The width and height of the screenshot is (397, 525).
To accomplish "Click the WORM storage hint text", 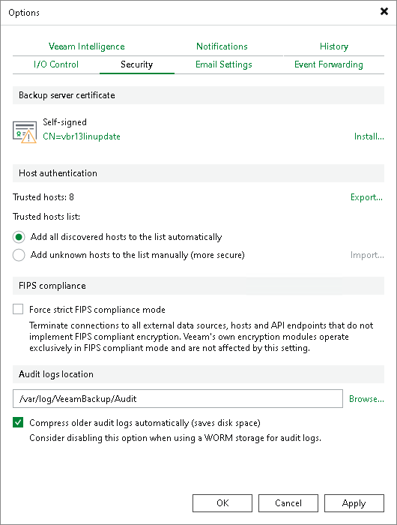I will click(175, 438).
